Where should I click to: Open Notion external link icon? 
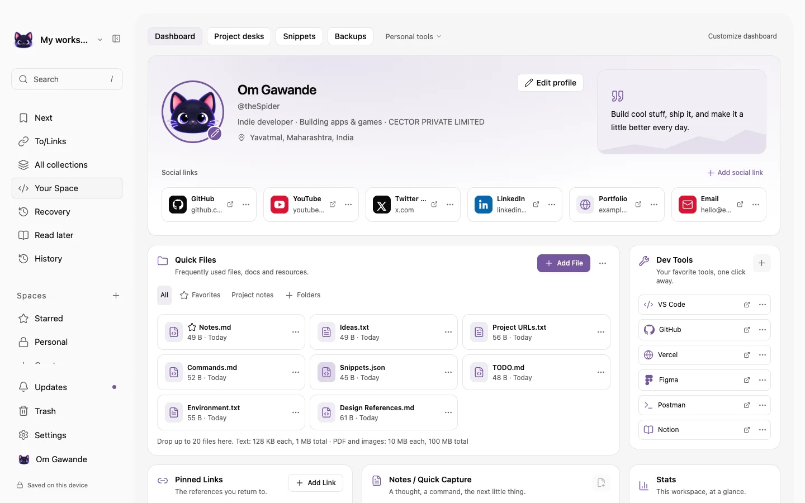pos(747,430)
